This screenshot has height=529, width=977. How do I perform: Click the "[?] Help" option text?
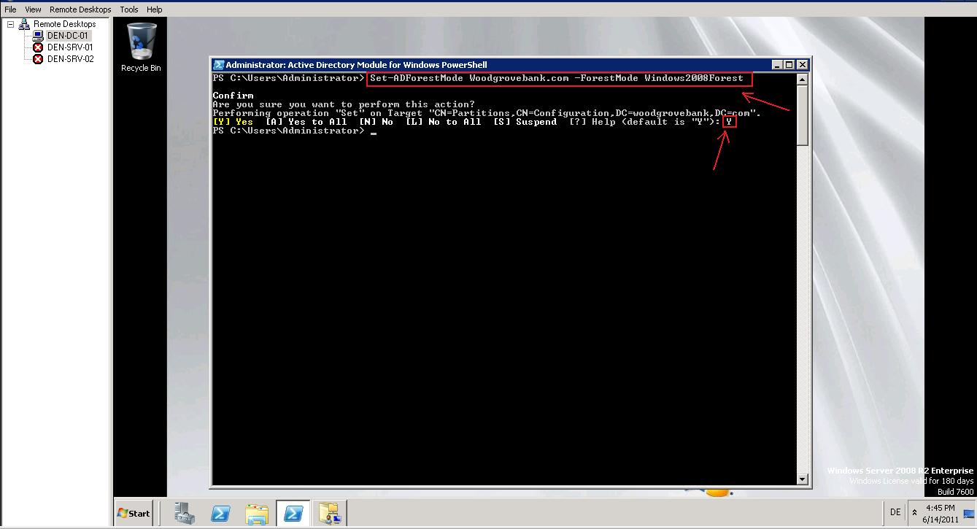tap(592, 122)
